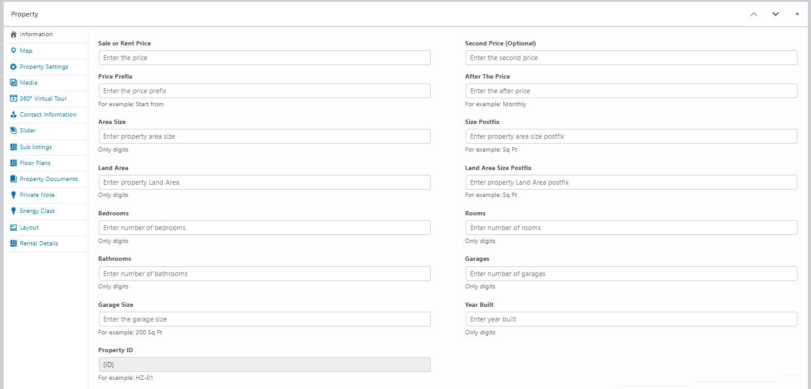Click the 'Sale or Rent Price' label
The image size is (811, 389).
click(x=125, y=44)
